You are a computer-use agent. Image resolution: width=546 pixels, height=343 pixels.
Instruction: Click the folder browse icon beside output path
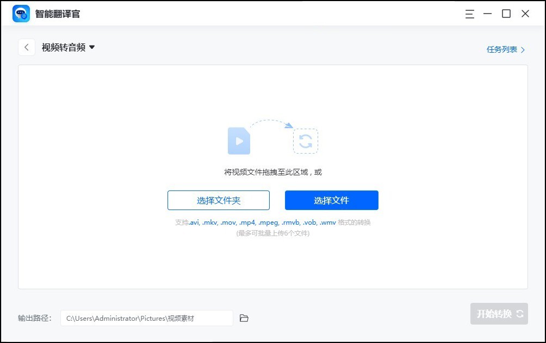coord(244,318)
